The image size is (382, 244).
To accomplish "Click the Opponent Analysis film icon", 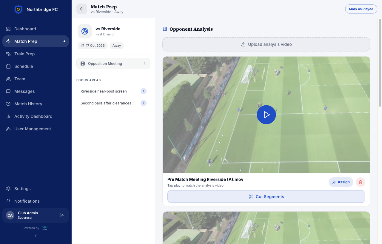I will coord(165,29).
